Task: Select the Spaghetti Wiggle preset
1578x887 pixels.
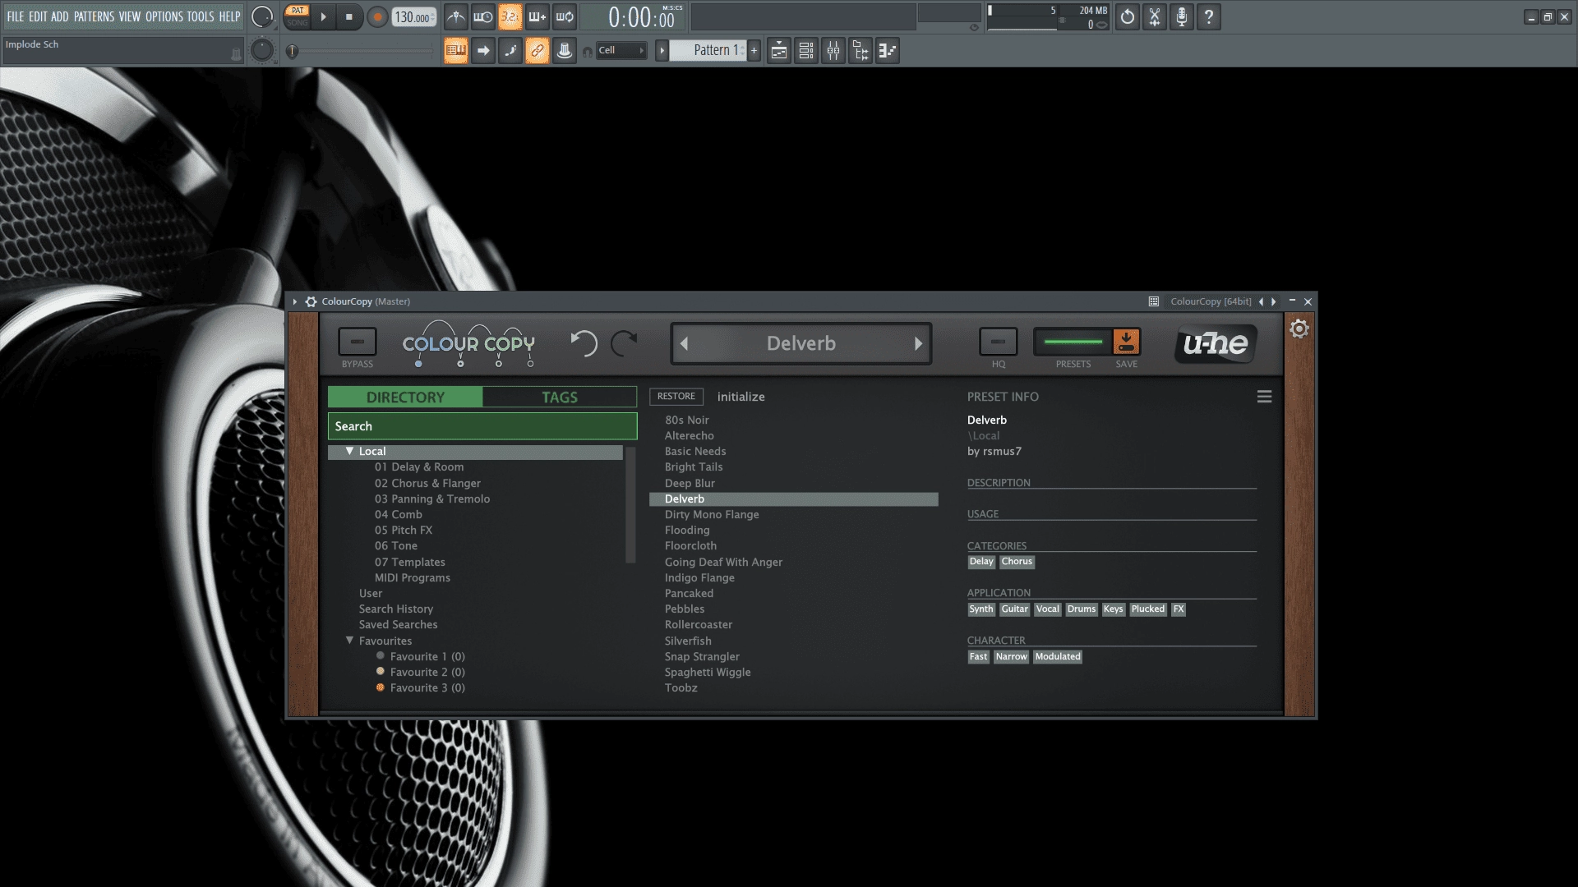Action: tap(708, 673)
